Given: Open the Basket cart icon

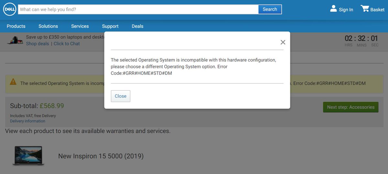Looking at the screenshot, I should coord(365,9).
